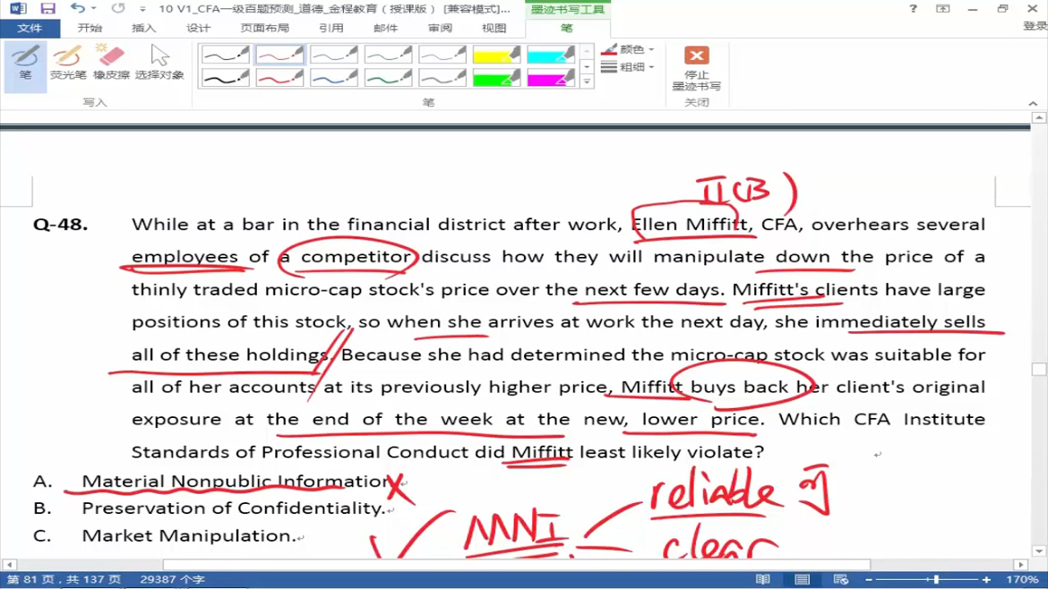Click vertical scrollbar down arrow
Viewport: 1048px width, 589px height.
click(1039, 551)
